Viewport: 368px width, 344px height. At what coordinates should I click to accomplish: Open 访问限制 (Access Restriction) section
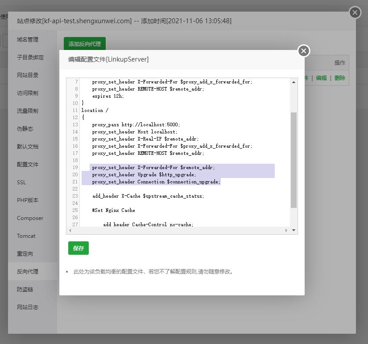(x=27, y=93)
